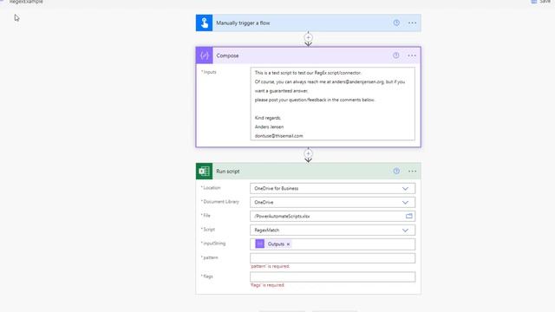The height and width of the screenshot is (312, 555).
Task: Expand the Location dropdown
Action: (x=405, y=189)
